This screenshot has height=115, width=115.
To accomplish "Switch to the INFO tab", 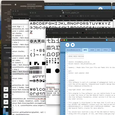I will click(85, 50).
